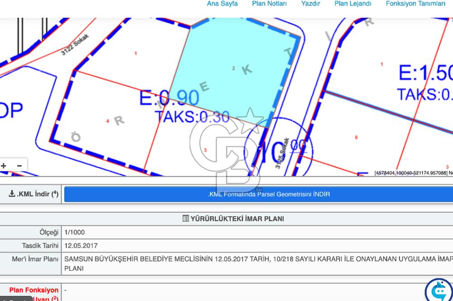Click the Yazdır print link

tap(311, 4)
